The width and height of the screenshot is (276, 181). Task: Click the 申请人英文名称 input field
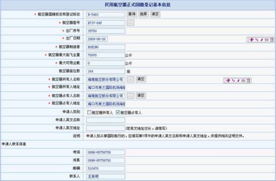(x=106, y=120)
